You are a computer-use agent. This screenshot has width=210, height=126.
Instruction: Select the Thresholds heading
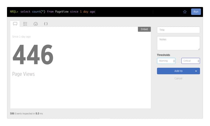(x=163, y=55)
